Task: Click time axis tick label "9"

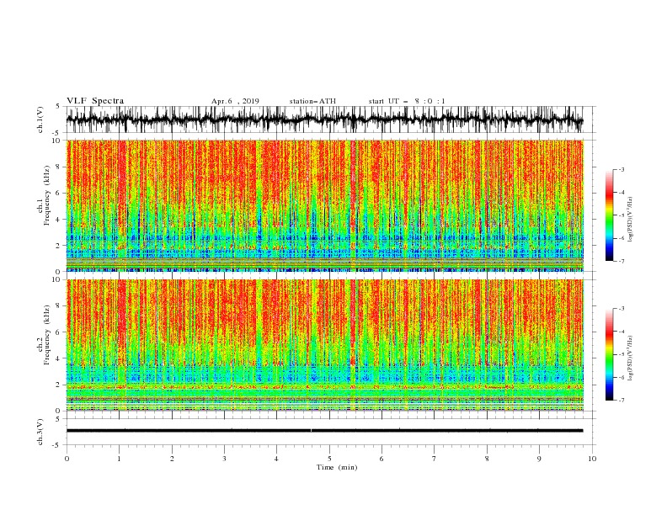Action: click(x=539, y=459)
